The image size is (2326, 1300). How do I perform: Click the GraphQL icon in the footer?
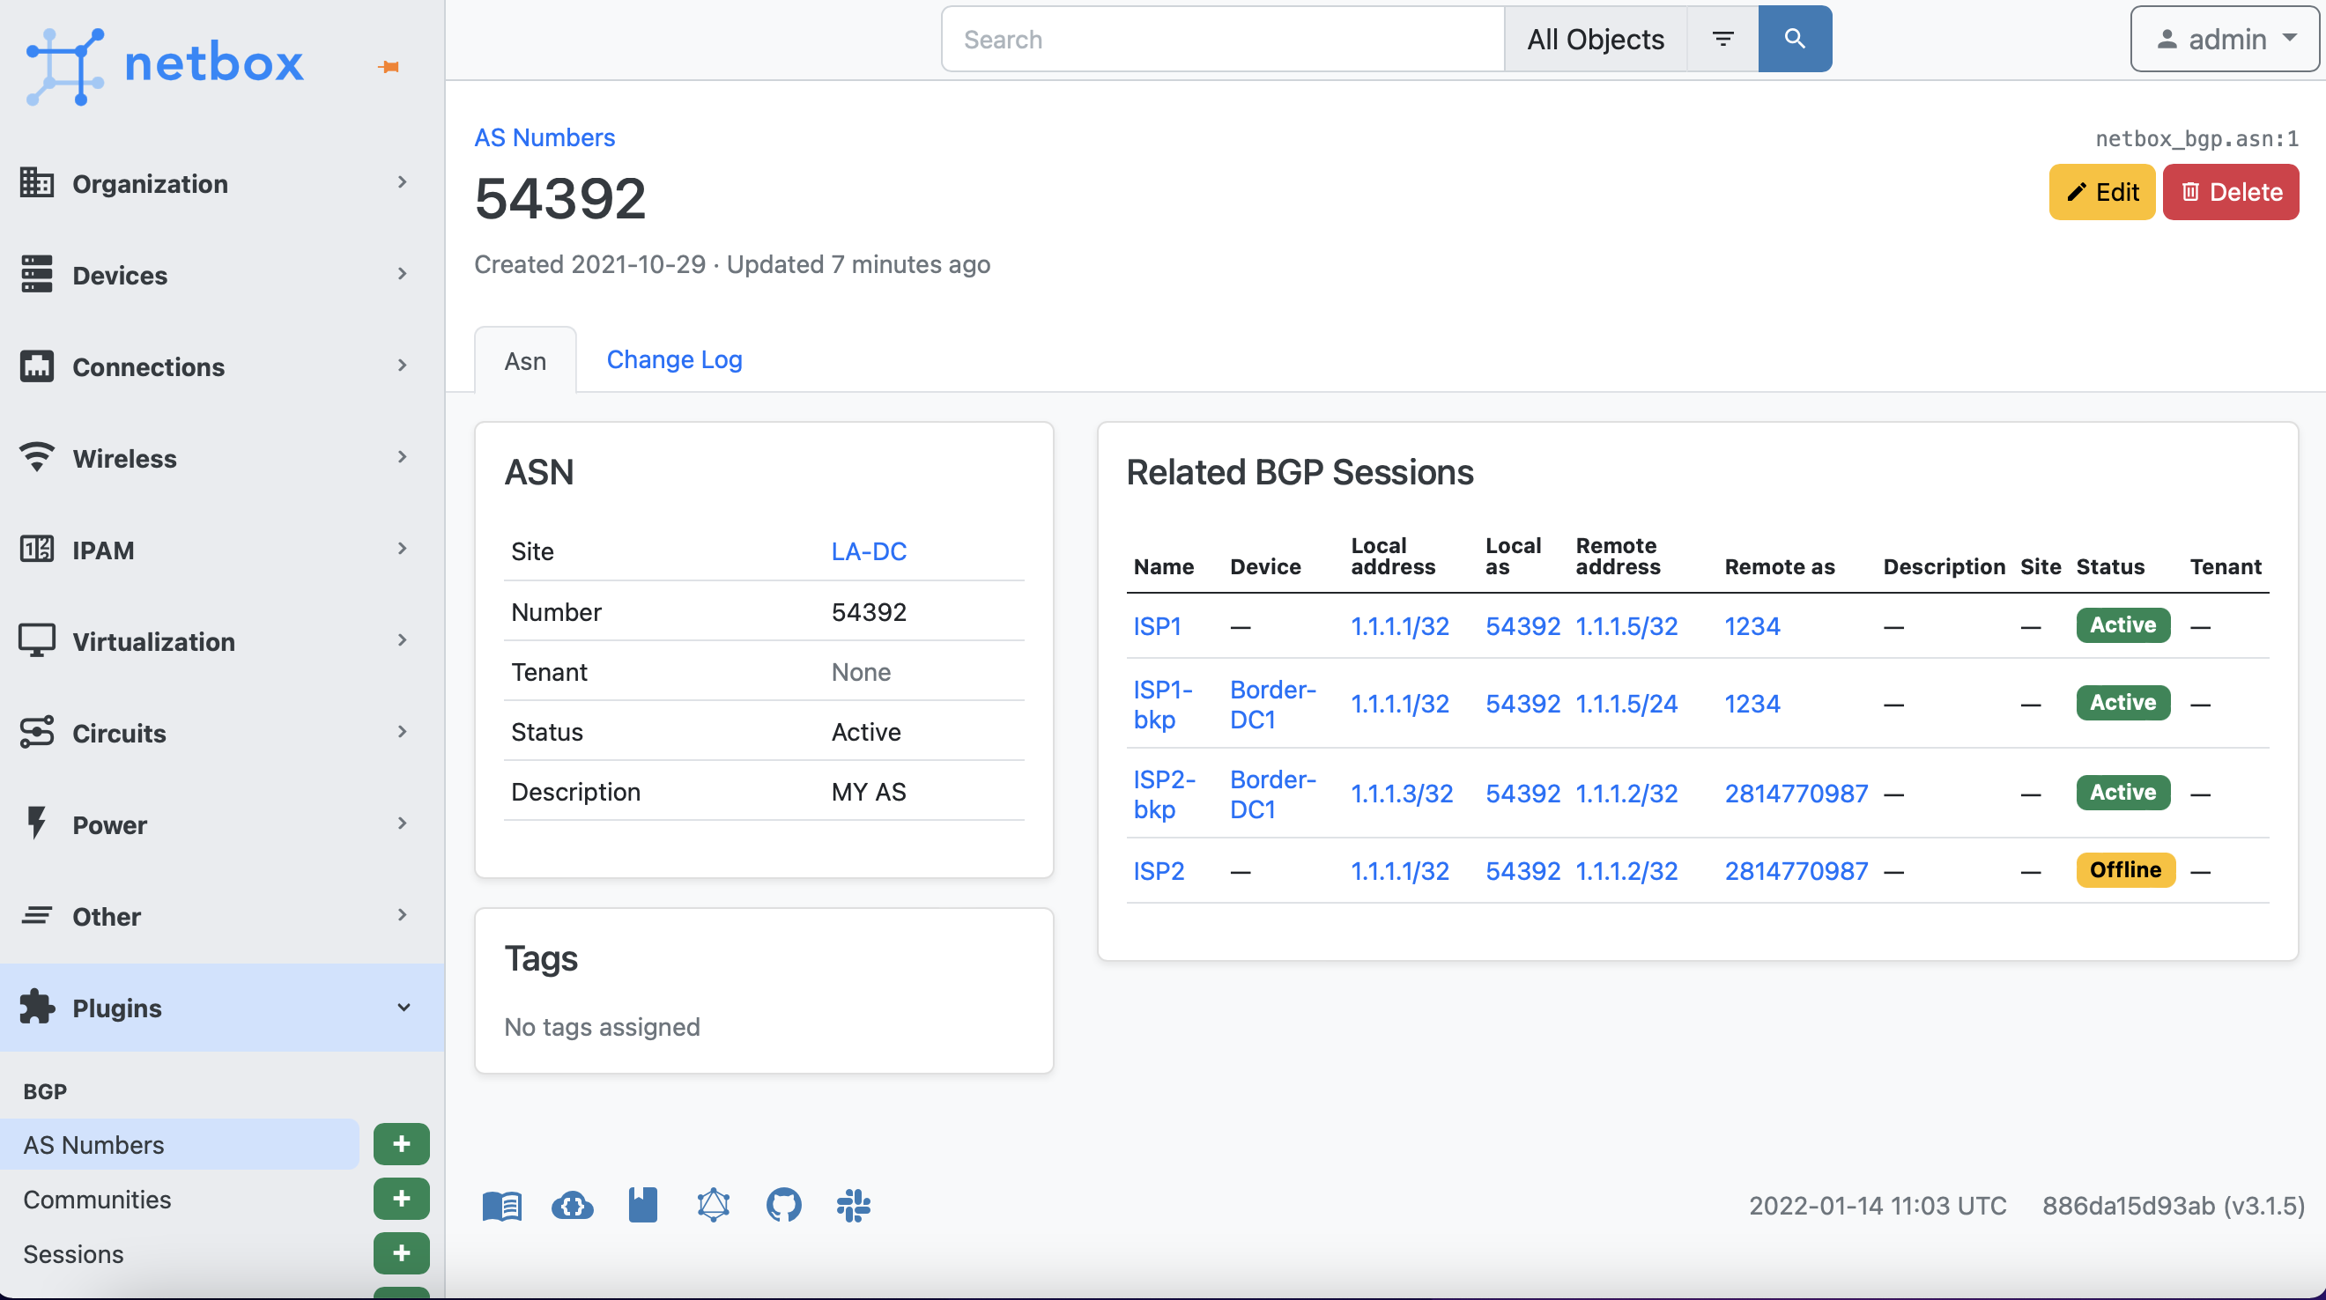pos(713,1204)
